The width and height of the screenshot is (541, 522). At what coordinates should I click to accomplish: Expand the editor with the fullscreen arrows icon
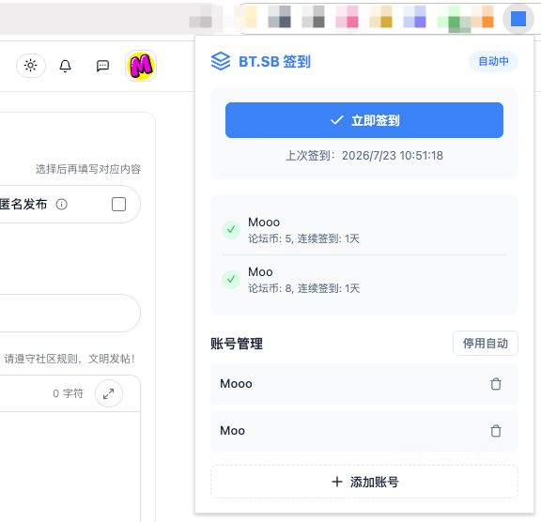click(x=109, y=393)
